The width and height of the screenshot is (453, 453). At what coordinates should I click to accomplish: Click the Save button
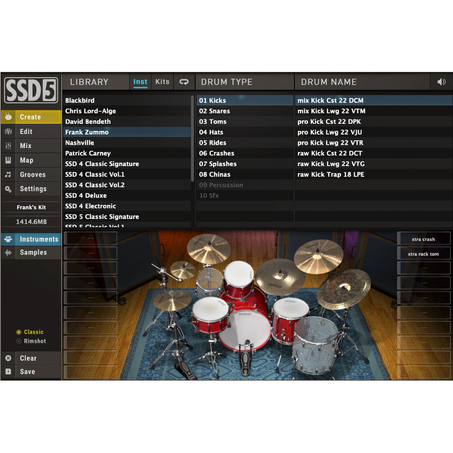(31, 371)
